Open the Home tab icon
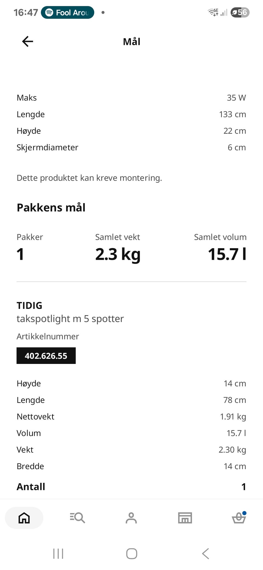 tap(24, 518)
